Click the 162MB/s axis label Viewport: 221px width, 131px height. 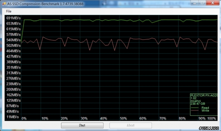pyautogui.click(x=13, y=95)
